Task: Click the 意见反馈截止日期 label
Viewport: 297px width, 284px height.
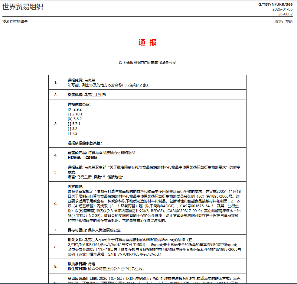Action: [x=80, y=278]
